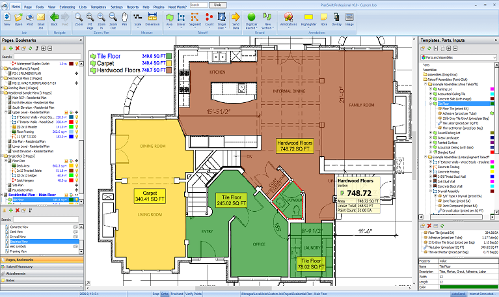
Task: Click the refresh icon in Templates panel toolbar
Action: click(x=429, y=48)
